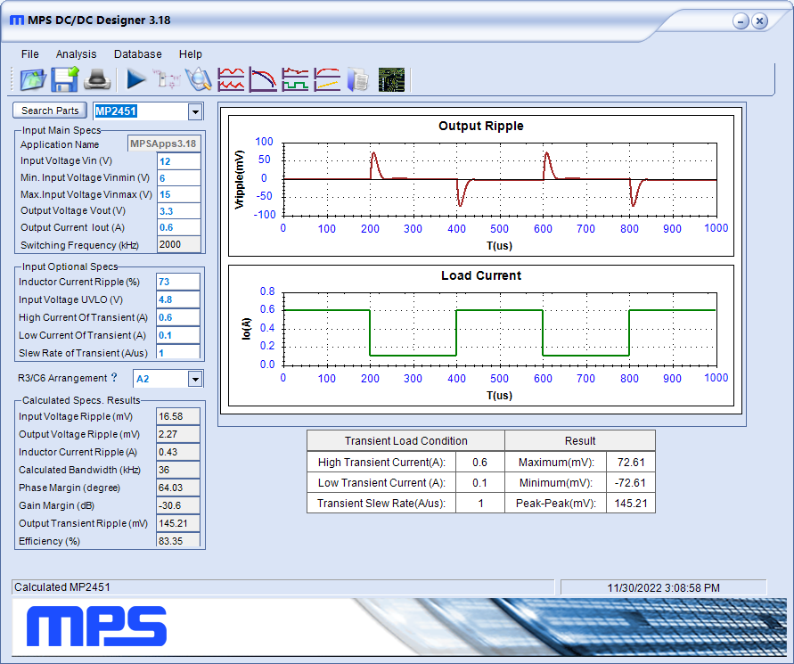Click the save floppy disk icon
This screenshot has width=794, height=664.
[65, 79]
